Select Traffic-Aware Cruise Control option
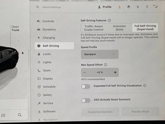 [94, 28]
